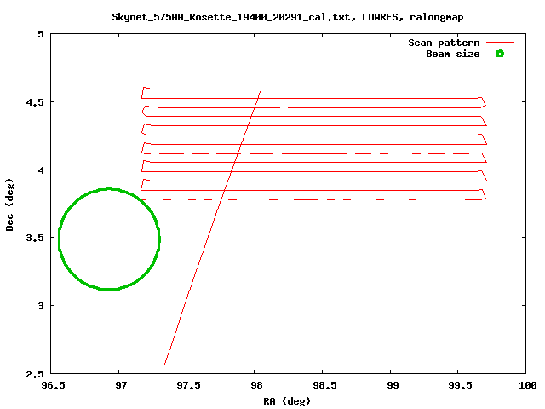Select the 'Beam size' legend label
545x409 pixels.
click(452, 54)
